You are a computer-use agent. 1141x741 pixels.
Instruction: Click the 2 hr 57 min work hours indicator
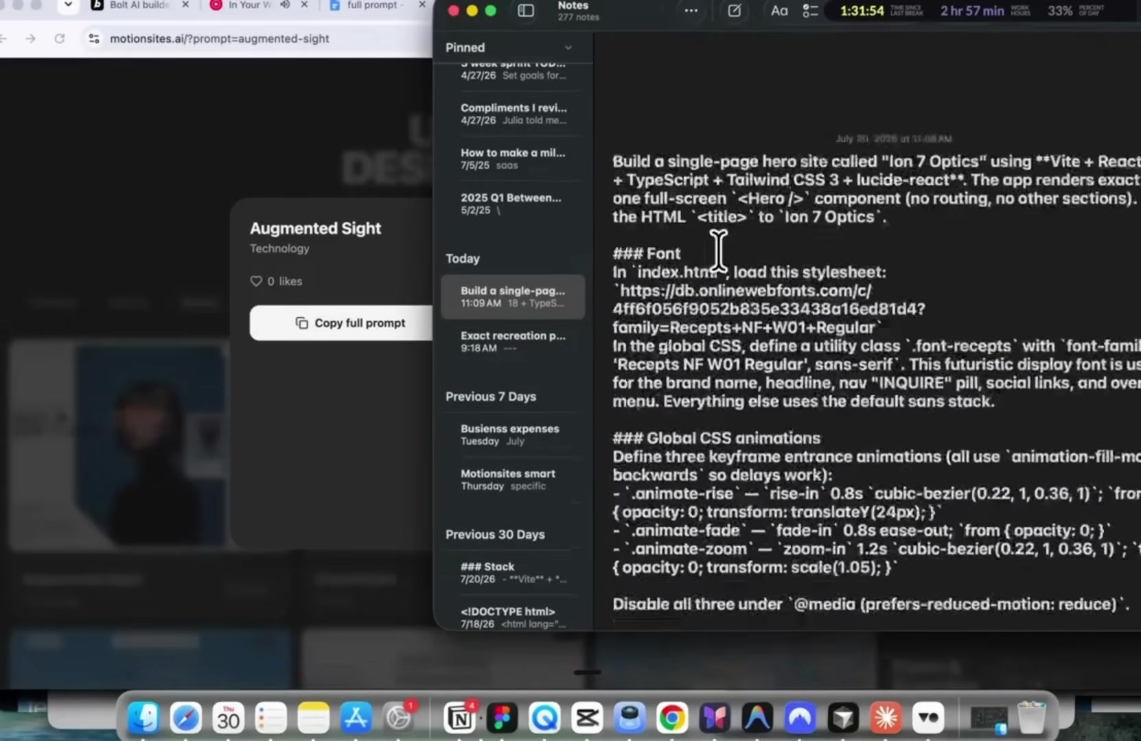(972, 10)
